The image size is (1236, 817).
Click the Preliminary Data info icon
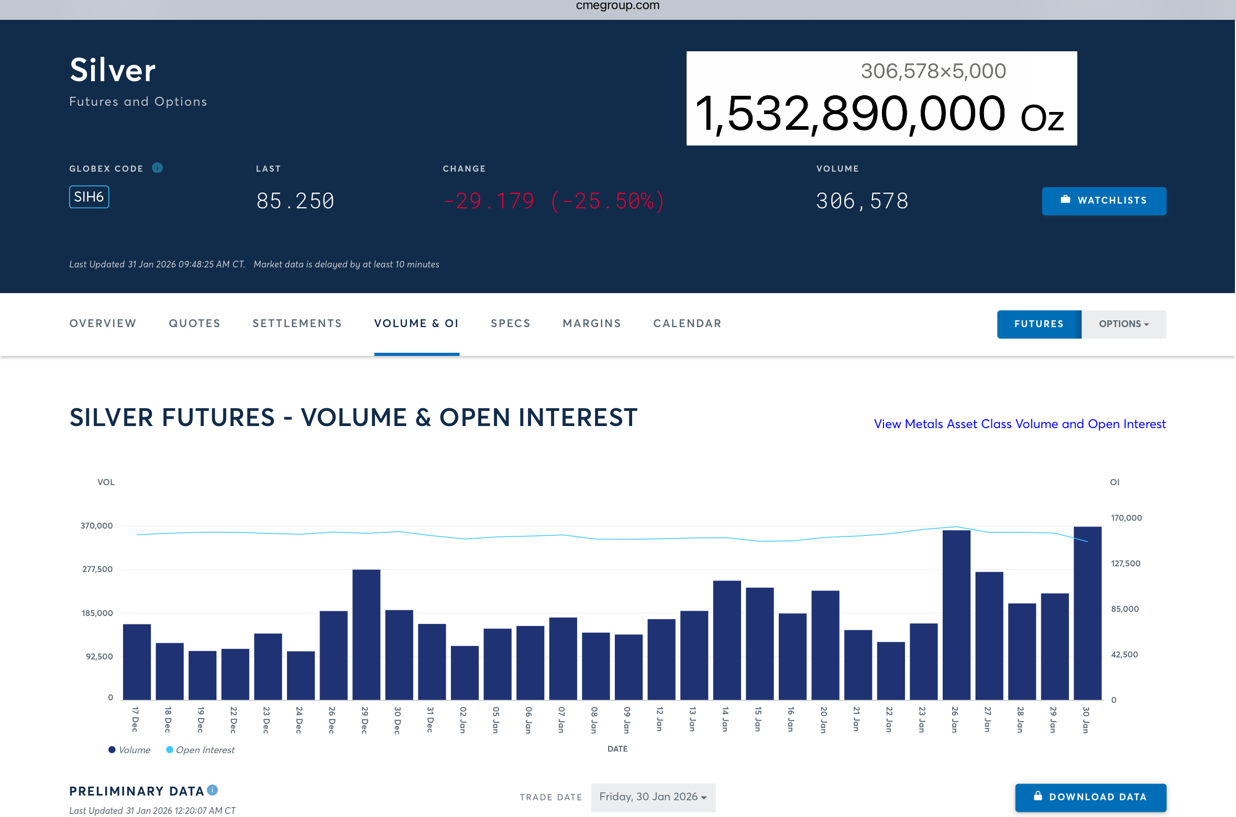click(212, 790)
